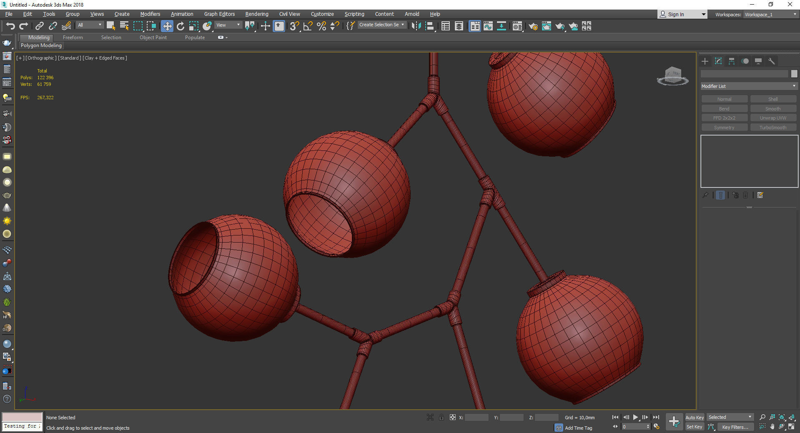Open the Rendering menu
The image size is (800, 433).
257,14
